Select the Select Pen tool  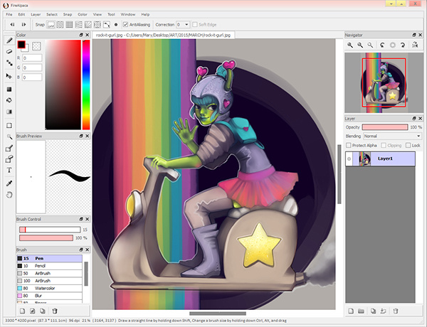(x=9, y=148)
